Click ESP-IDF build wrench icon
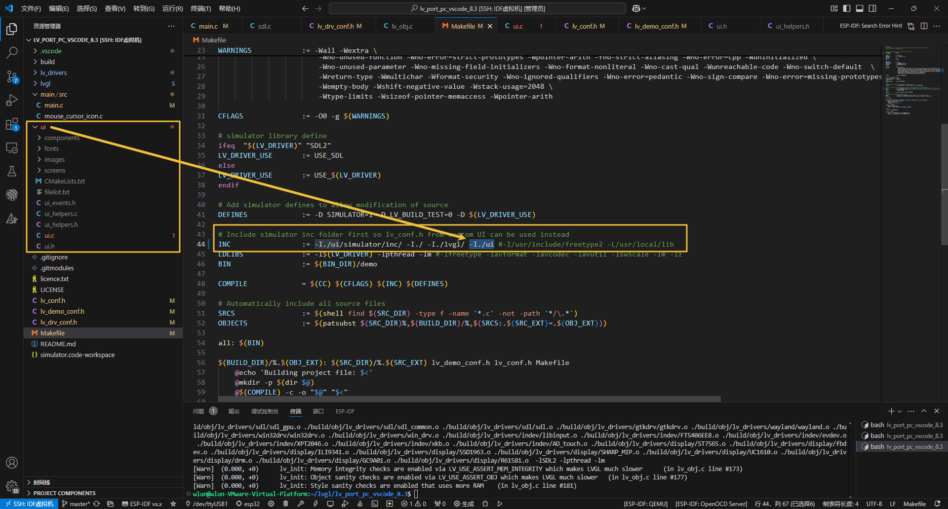Viewport: 948px width, 509px height. click(301, 504)
